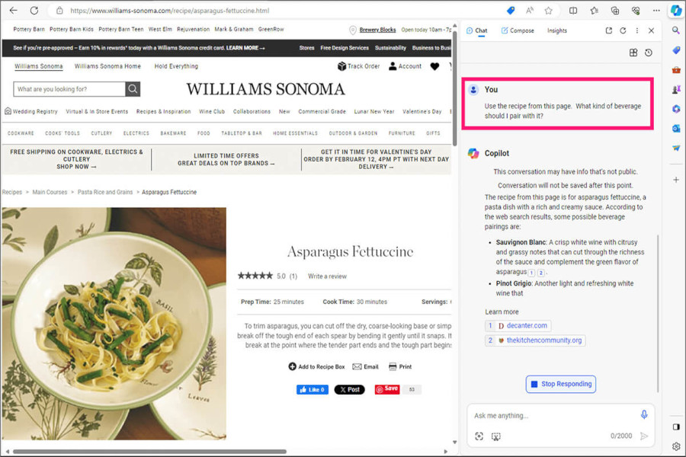Click Track Order link
The height and width of the screenshot is (457, 686).
coord(358,66)
